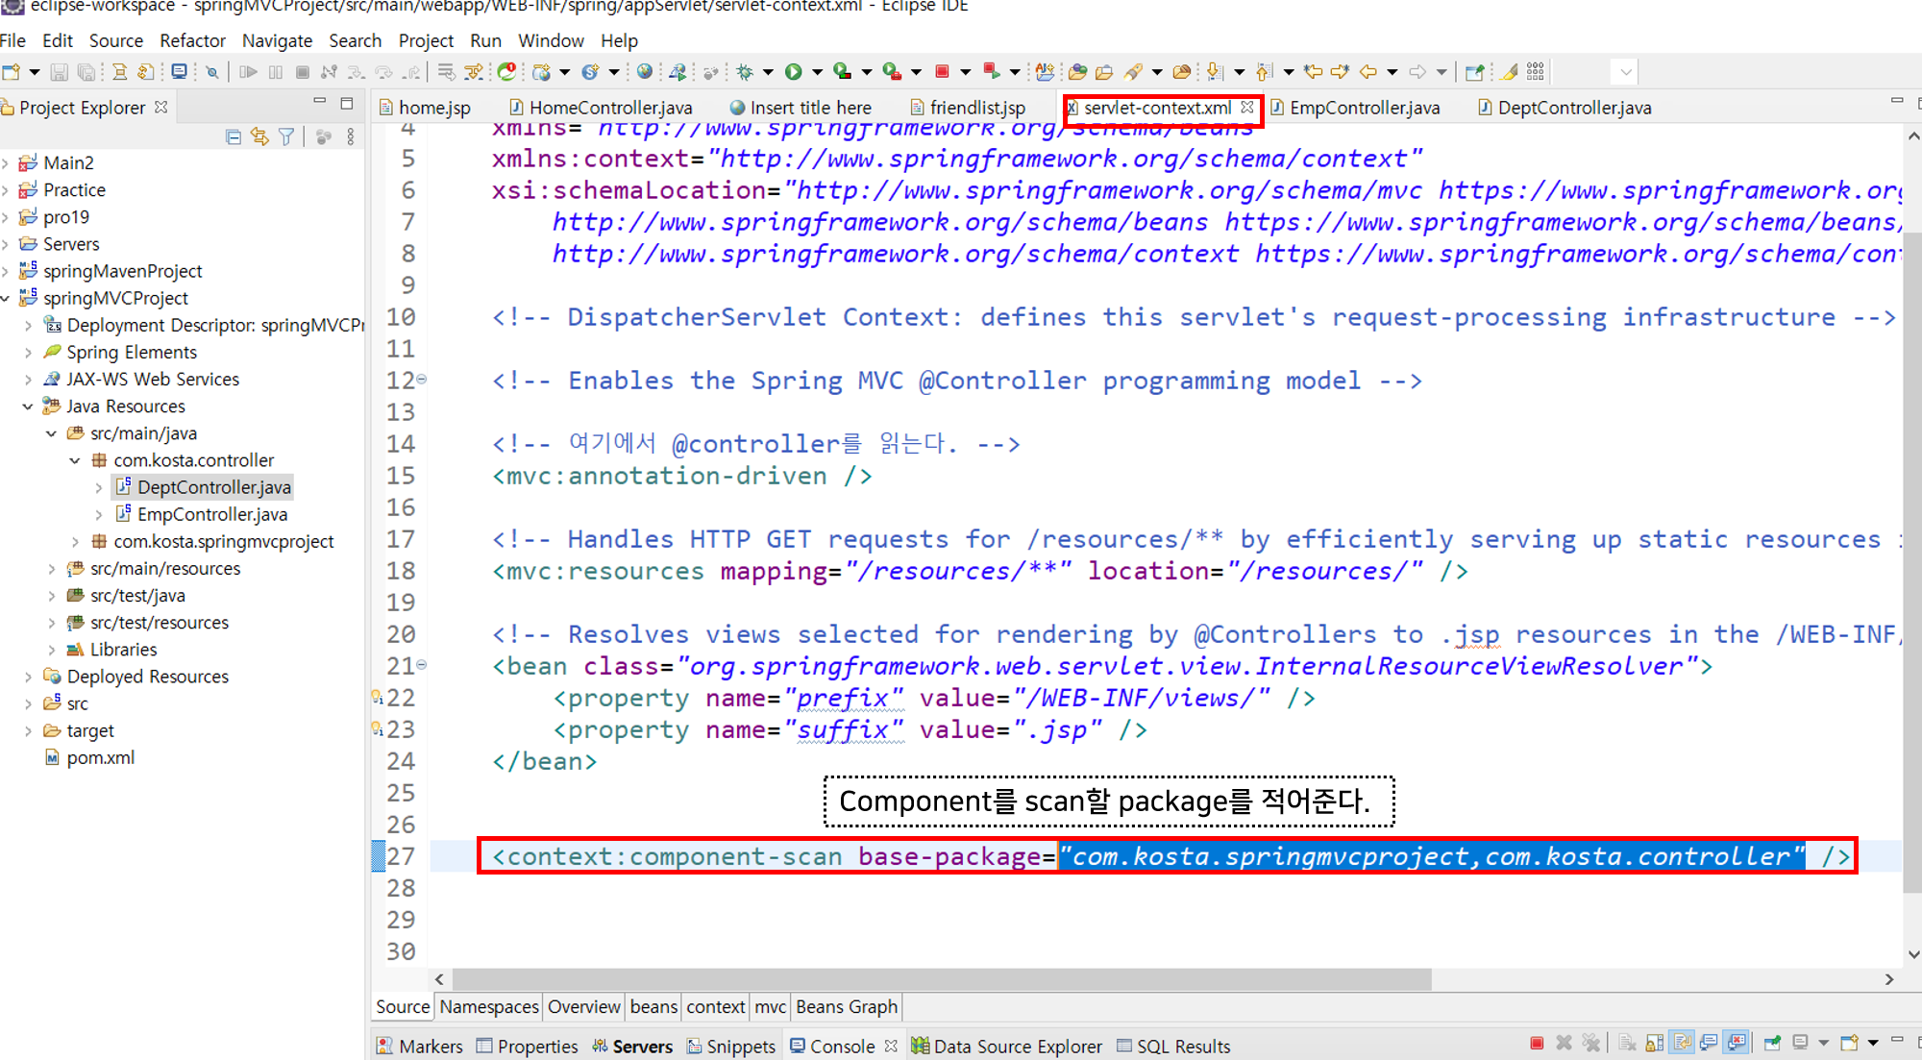Viewport: 1922px width, 1060px height.
Task: Click the Debug bug toolbar icon
Action: tap(745, 71)
